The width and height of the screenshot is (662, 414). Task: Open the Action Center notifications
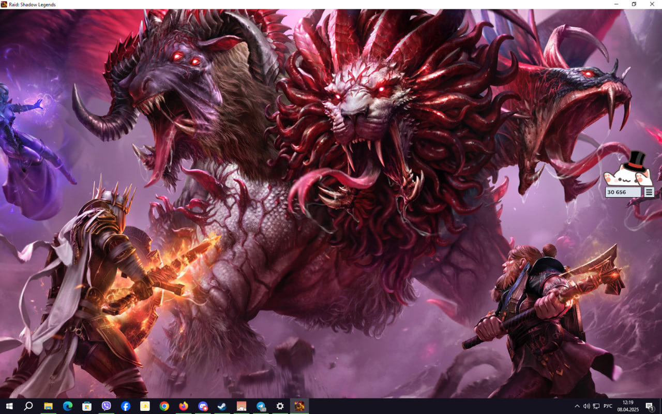coord(650,406)
